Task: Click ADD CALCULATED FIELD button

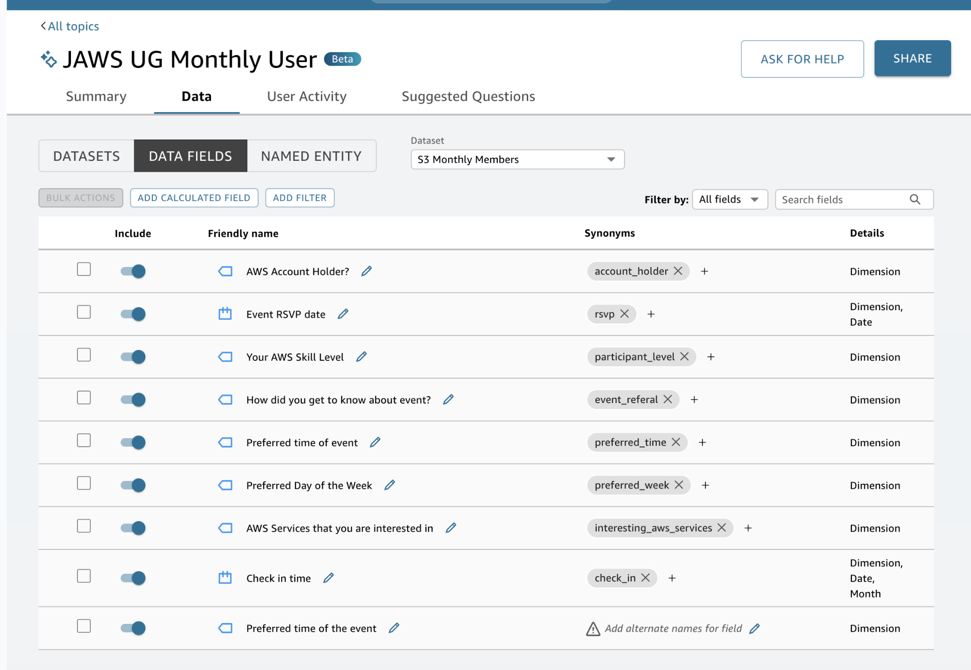Action: tap(194, 198)
